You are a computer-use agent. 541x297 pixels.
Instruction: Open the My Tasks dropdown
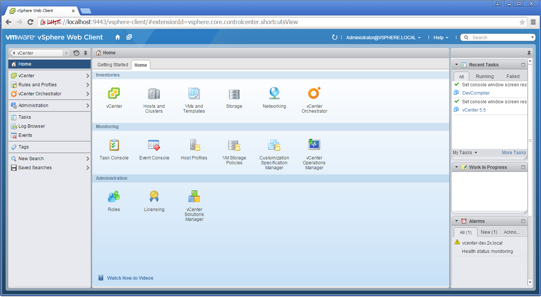click(465, 153)
